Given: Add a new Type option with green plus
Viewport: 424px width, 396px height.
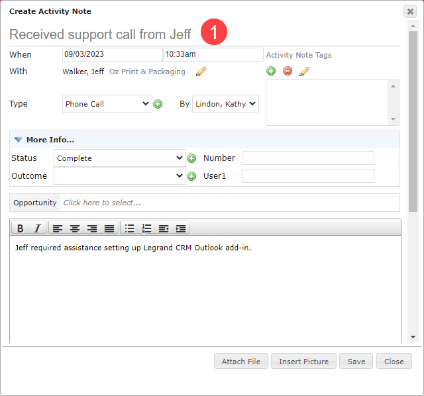Looking at the screenshot, I should [x=158, y=104].
